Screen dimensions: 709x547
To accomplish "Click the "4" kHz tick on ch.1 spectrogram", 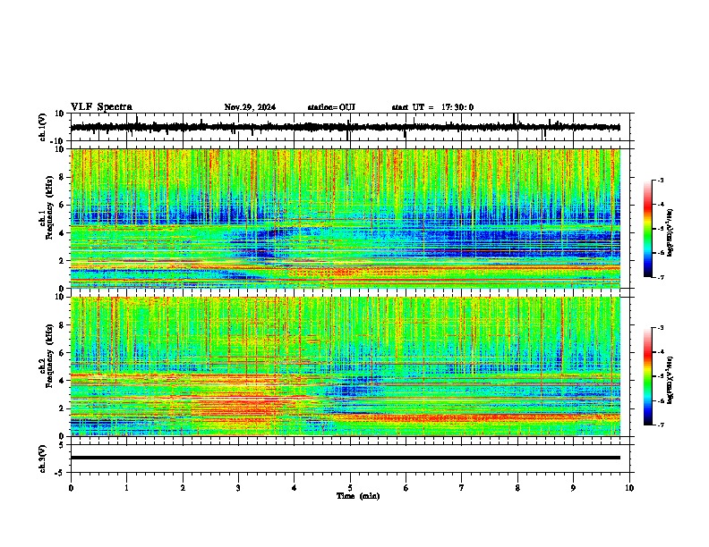I will coord(63,233).
